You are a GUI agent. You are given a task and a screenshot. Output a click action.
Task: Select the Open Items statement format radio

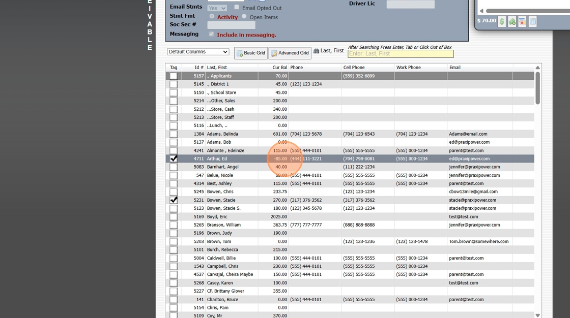pos(244,16)
